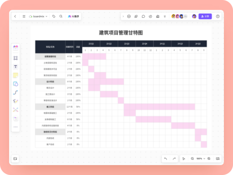Redo the last action
The width and height of the screenshot is (233, 175).
coord(174,158)
